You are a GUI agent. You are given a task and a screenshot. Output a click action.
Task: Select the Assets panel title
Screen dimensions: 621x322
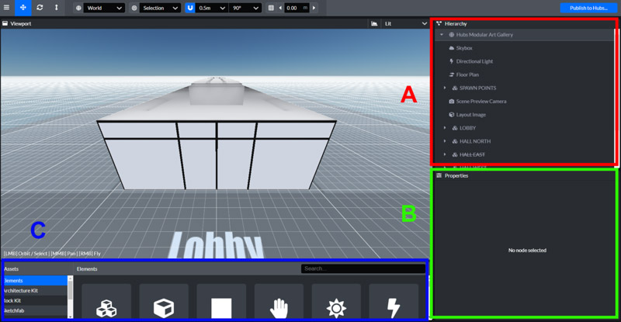(11, 269)
